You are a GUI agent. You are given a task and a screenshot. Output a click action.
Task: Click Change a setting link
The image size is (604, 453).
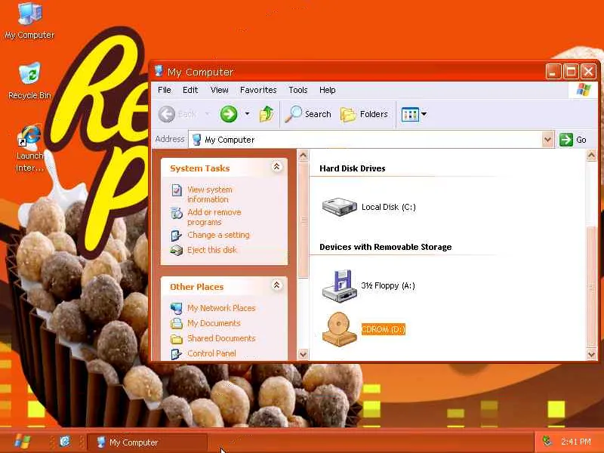coord(218,235)
